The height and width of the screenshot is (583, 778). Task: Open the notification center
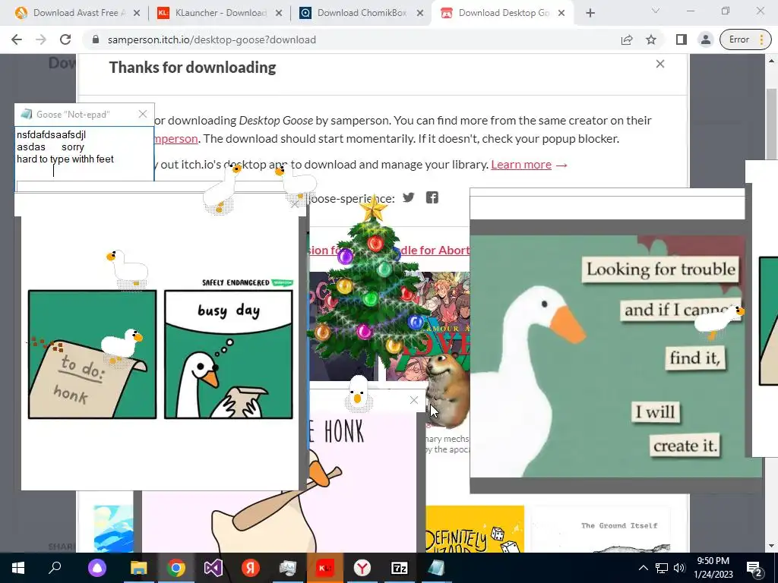click(x=754, y=569)
